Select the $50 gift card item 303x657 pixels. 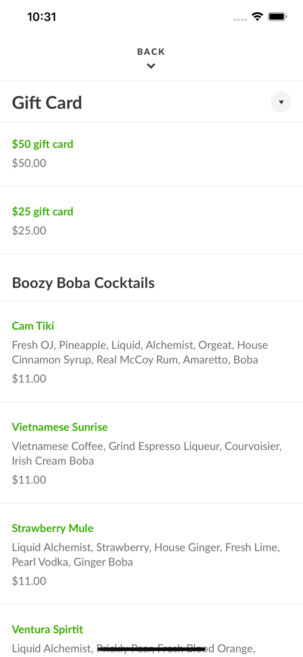pos(42,144)
